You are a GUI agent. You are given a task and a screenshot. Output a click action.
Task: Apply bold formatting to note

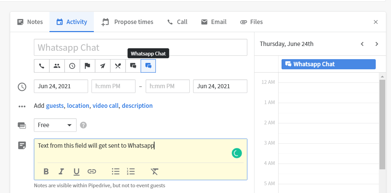(x=46, y=171)
